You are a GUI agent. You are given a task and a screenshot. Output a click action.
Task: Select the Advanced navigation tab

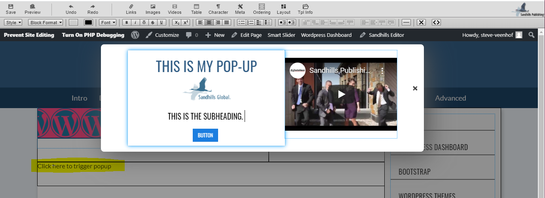450,98
